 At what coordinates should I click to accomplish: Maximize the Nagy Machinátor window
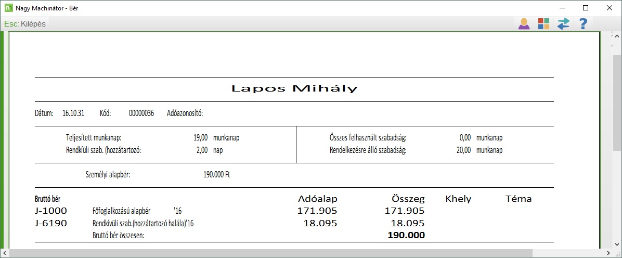[x=586, y=8]
